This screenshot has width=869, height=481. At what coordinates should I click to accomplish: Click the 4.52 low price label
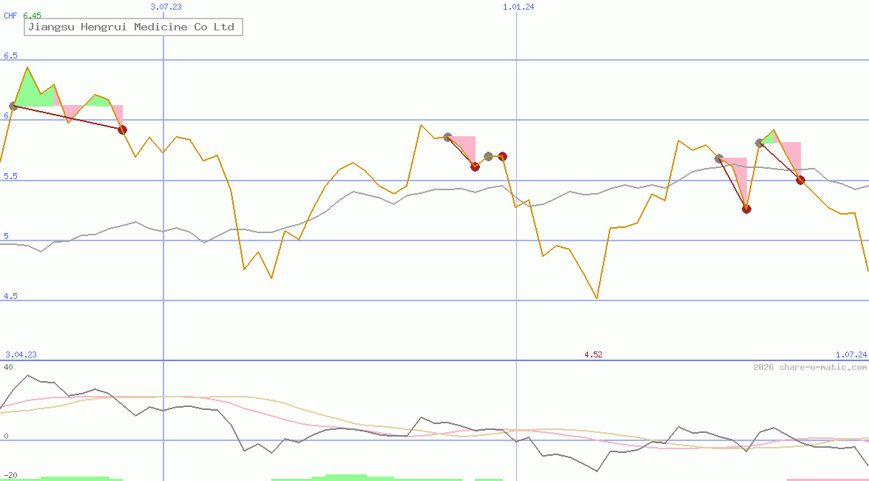click(x=593, y=354)
